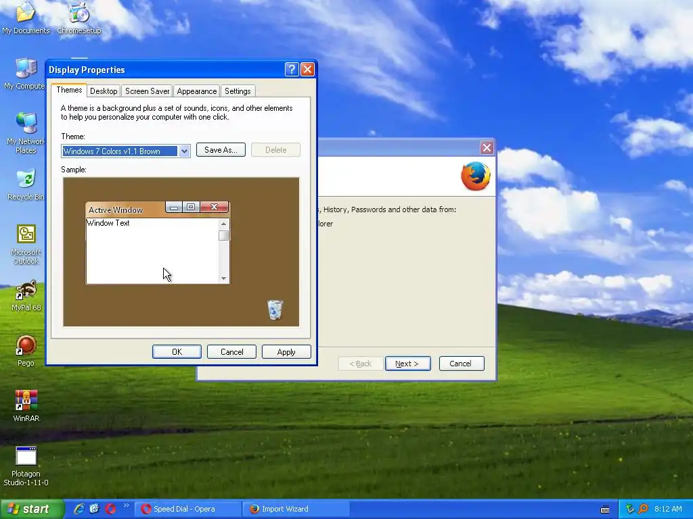Viewport: 693px width, 519px height.
Task: Switch to Speed Dial - Opera taskbar button
Action: 187,509
